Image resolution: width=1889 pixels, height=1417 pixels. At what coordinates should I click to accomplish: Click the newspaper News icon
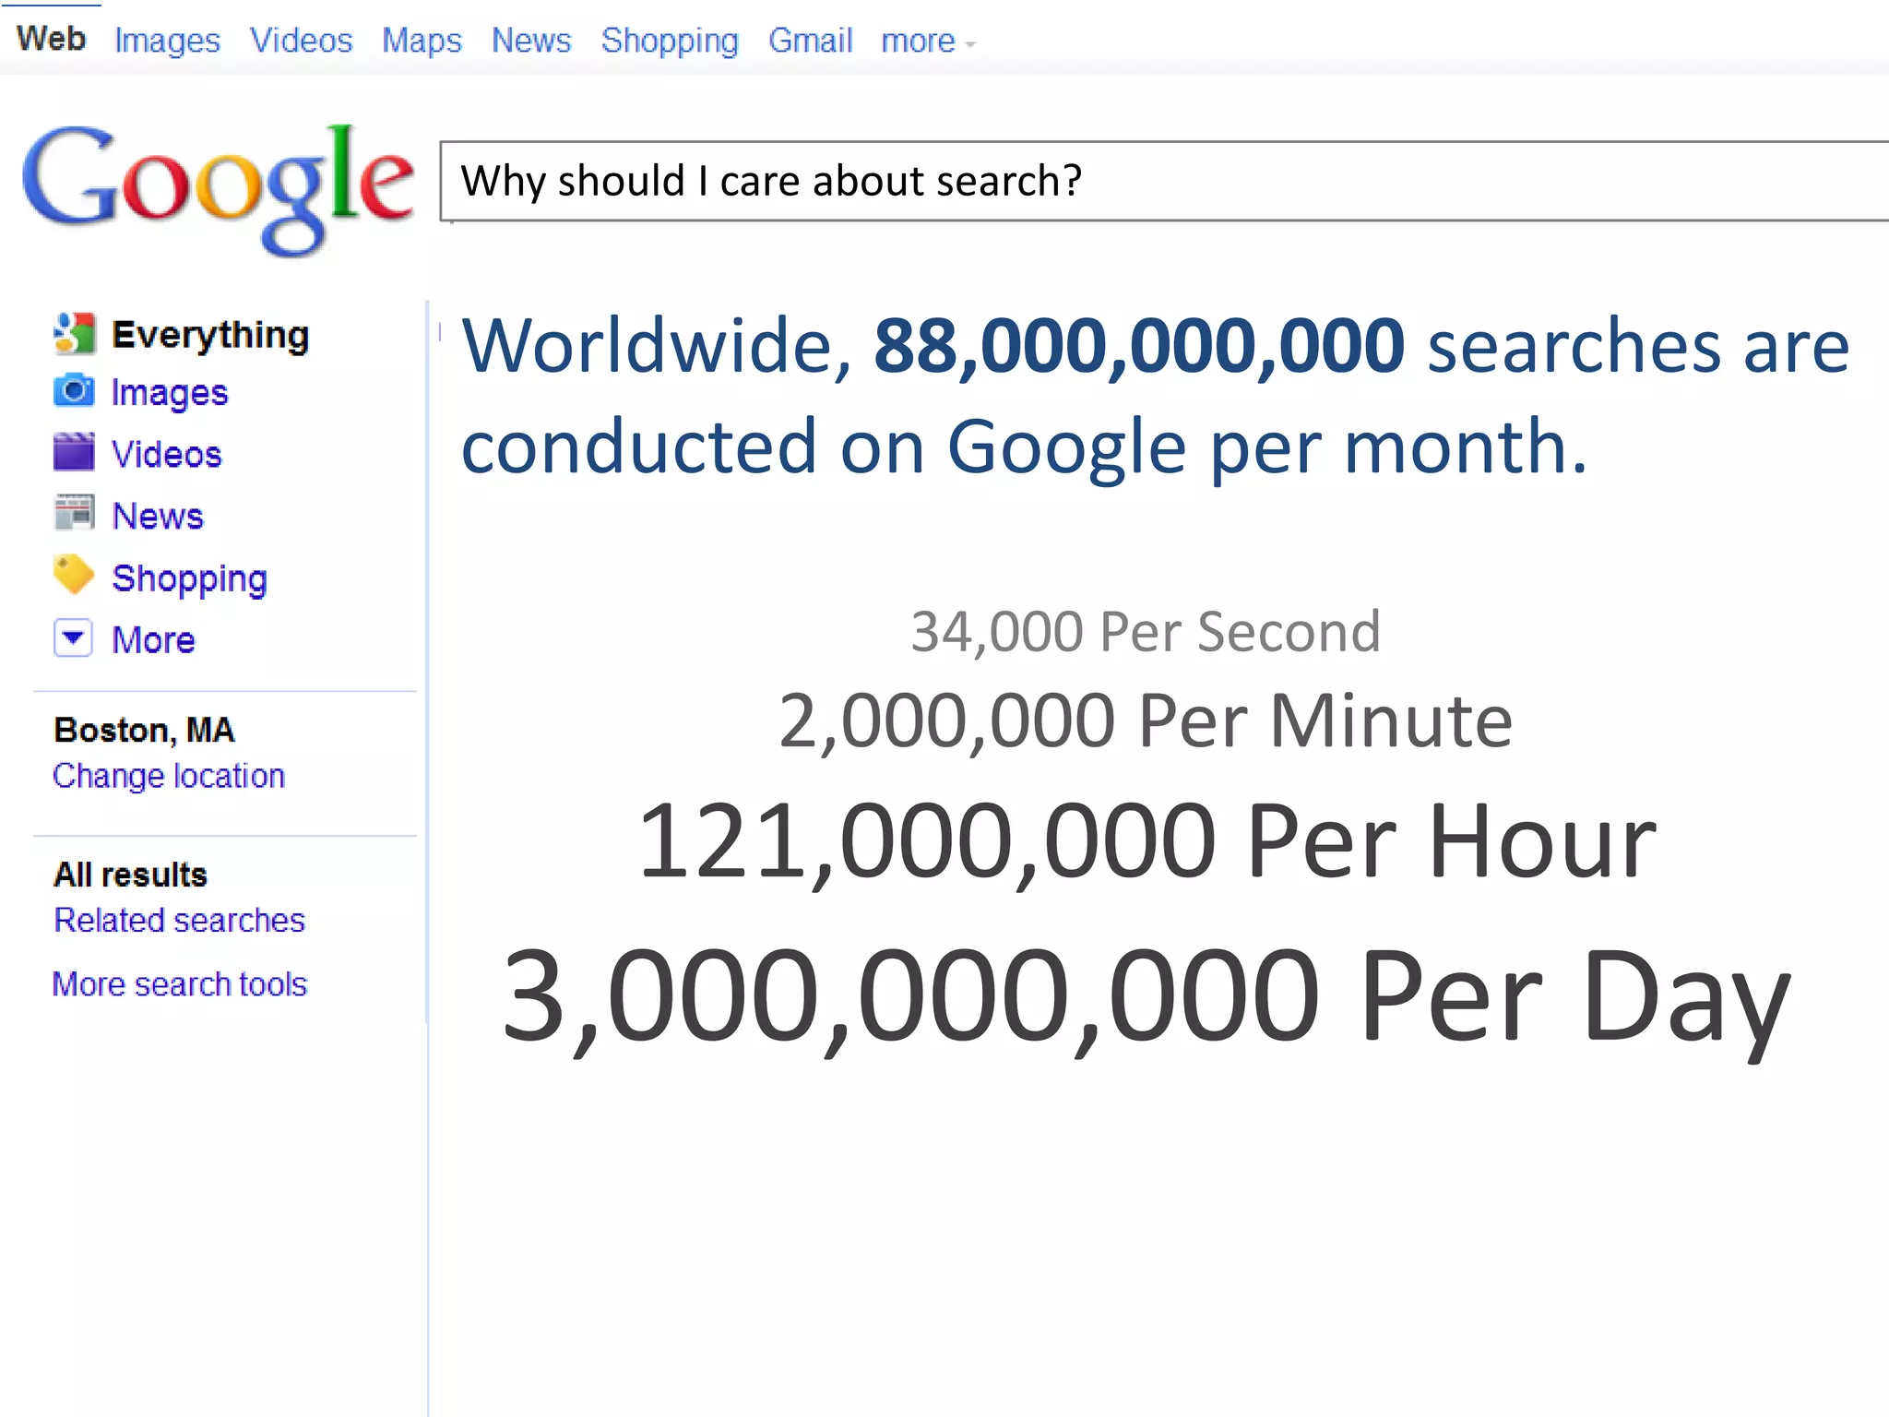(74, 514)
